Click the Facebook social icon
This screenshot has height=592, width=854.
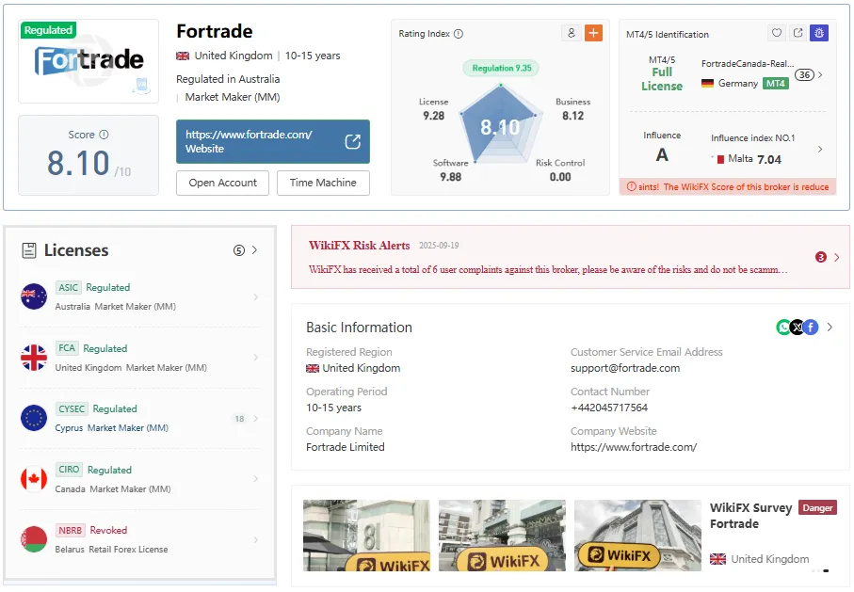click(x=811, y=328)
